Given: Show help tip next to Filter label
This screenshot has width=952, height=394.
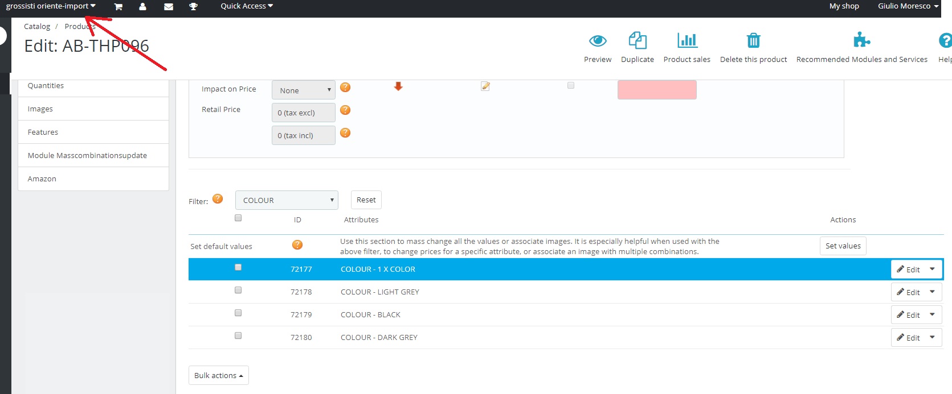Looking at the screenshot, I should point(218,198).
